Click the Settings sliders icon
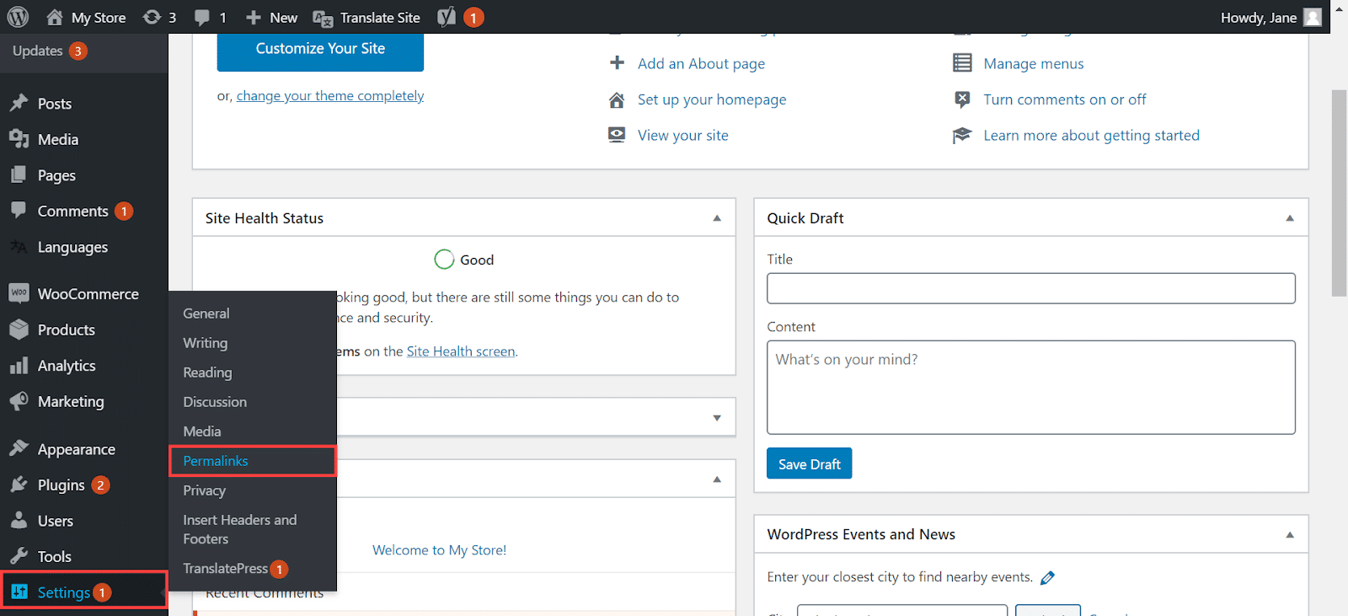Screen dimensions: 1348x616 pos(19,592)
